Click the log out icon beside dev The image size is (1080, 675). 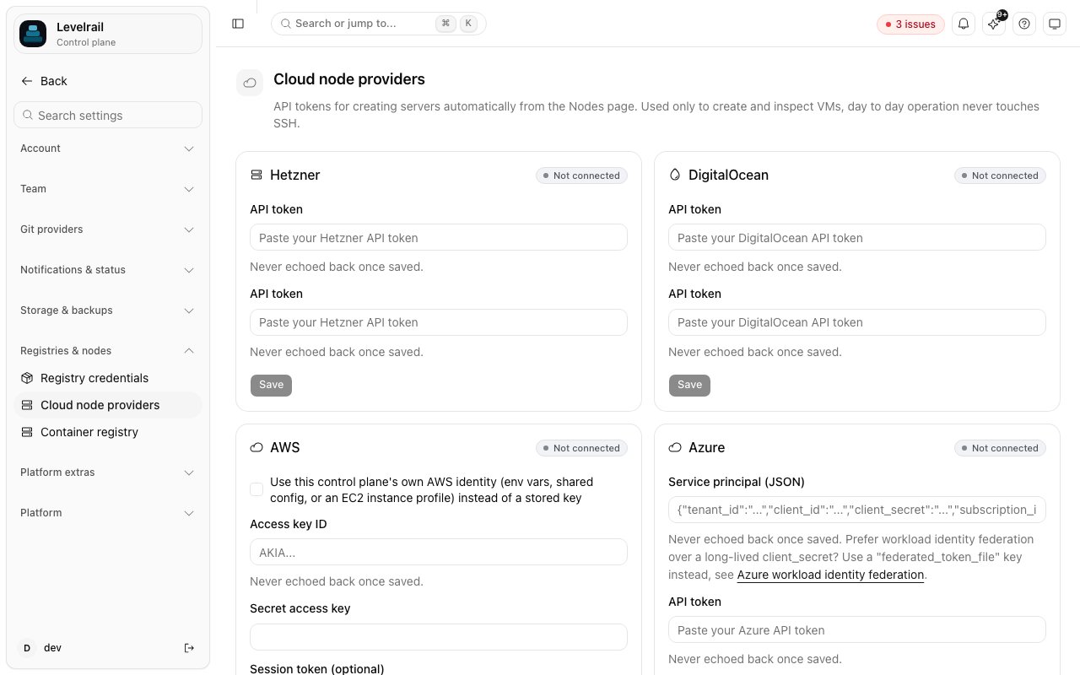(189, 648)
